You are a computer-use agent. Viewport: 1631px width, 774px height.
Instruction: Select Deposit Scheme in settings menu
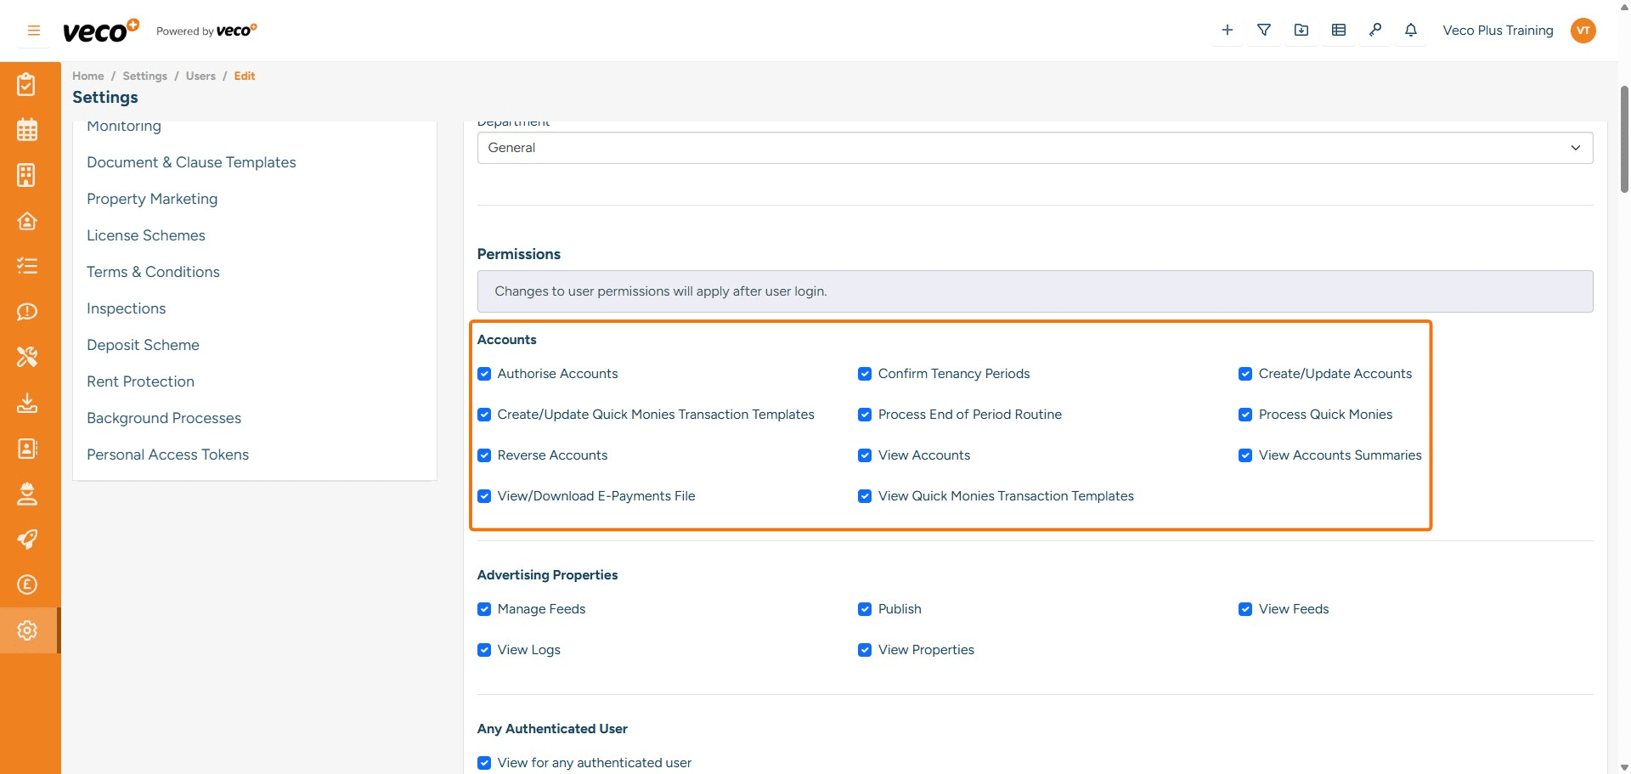pos(143,345)
